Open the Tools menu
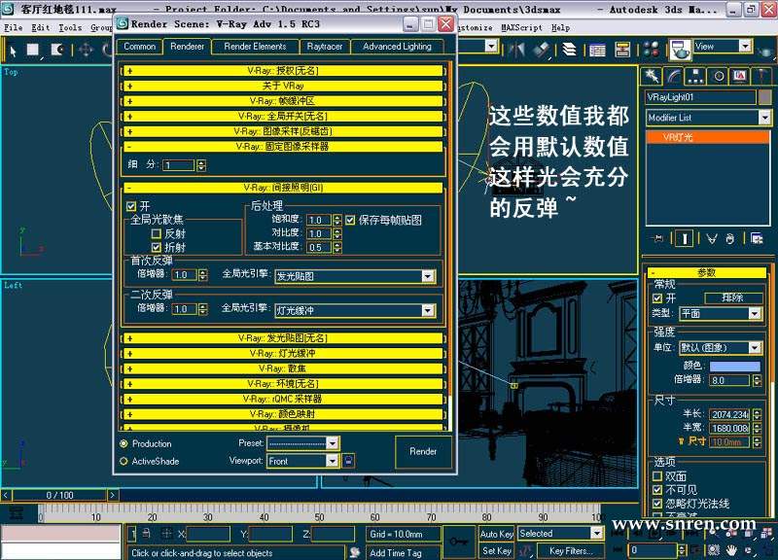The height and width of the screenshot is (560, 778). pos(70,28)
